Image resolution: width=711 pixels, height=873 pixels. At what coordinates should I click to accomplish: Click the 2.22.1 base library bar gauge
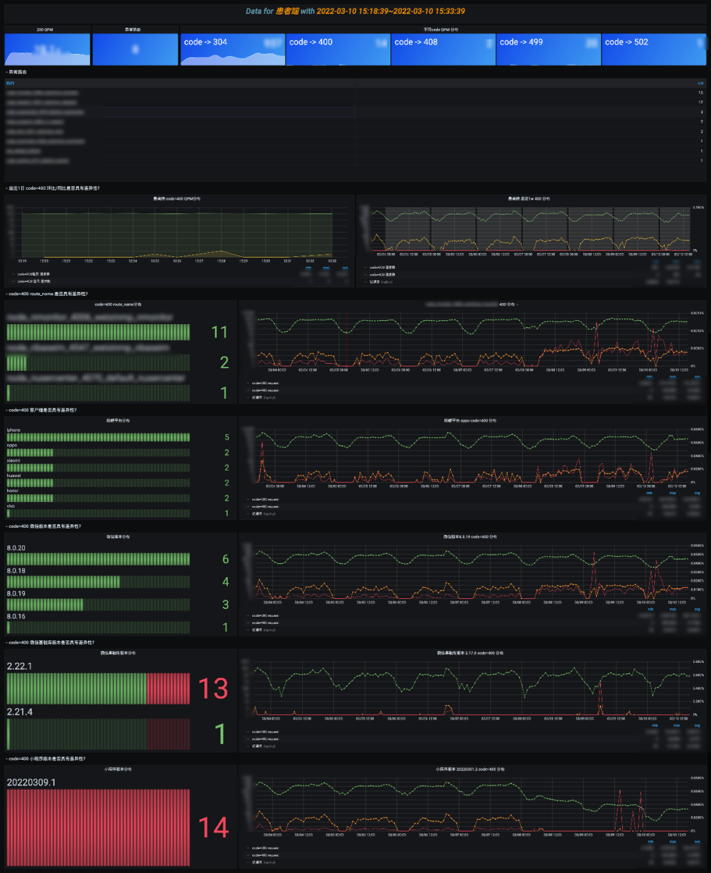[98, 689]
